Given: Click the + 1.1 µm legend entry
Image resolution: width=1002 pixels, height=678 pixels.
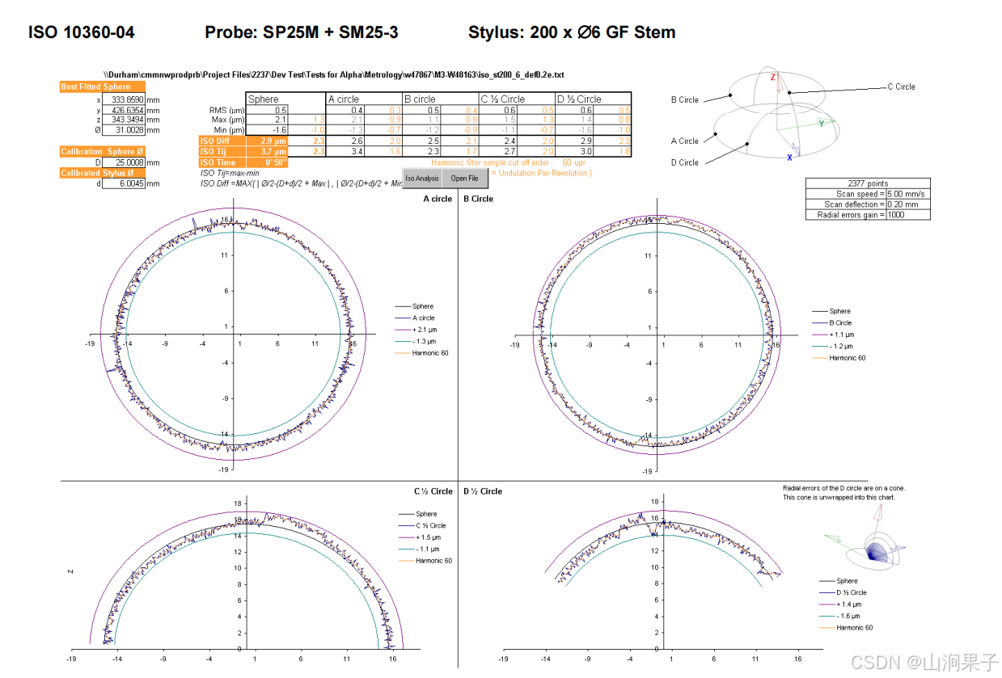Looking at the screenshot, I should click(x=831, y=334).
